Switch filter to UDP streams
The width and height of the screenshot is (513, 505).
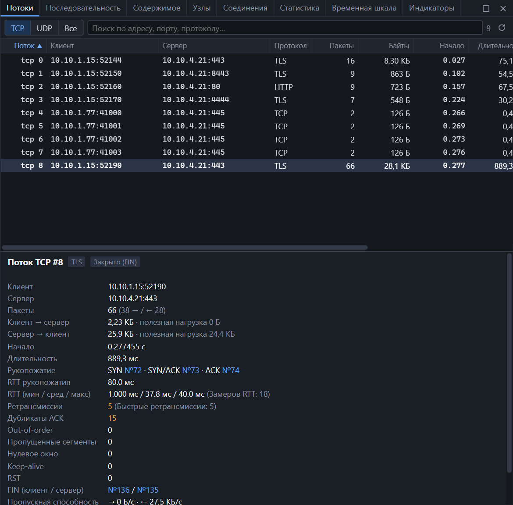(x=44, y=28)
